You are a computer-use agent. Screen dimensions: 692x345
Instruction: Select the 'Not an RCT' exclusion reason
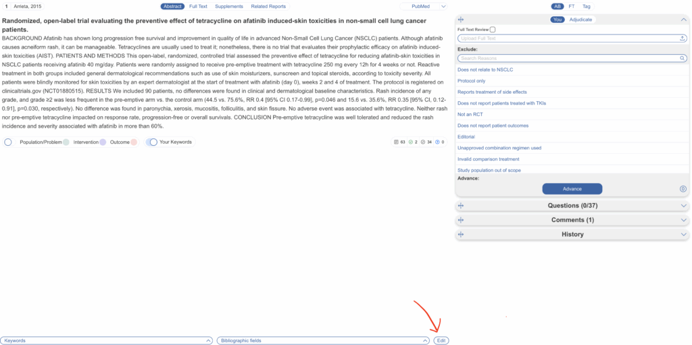(x=468, y=114)
